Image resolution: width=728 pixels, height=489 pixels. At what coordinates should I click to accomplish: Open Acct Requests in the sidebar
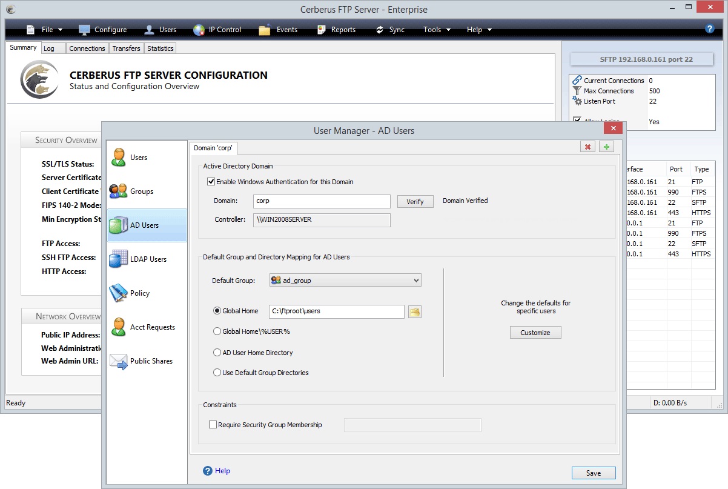(147, 327)
